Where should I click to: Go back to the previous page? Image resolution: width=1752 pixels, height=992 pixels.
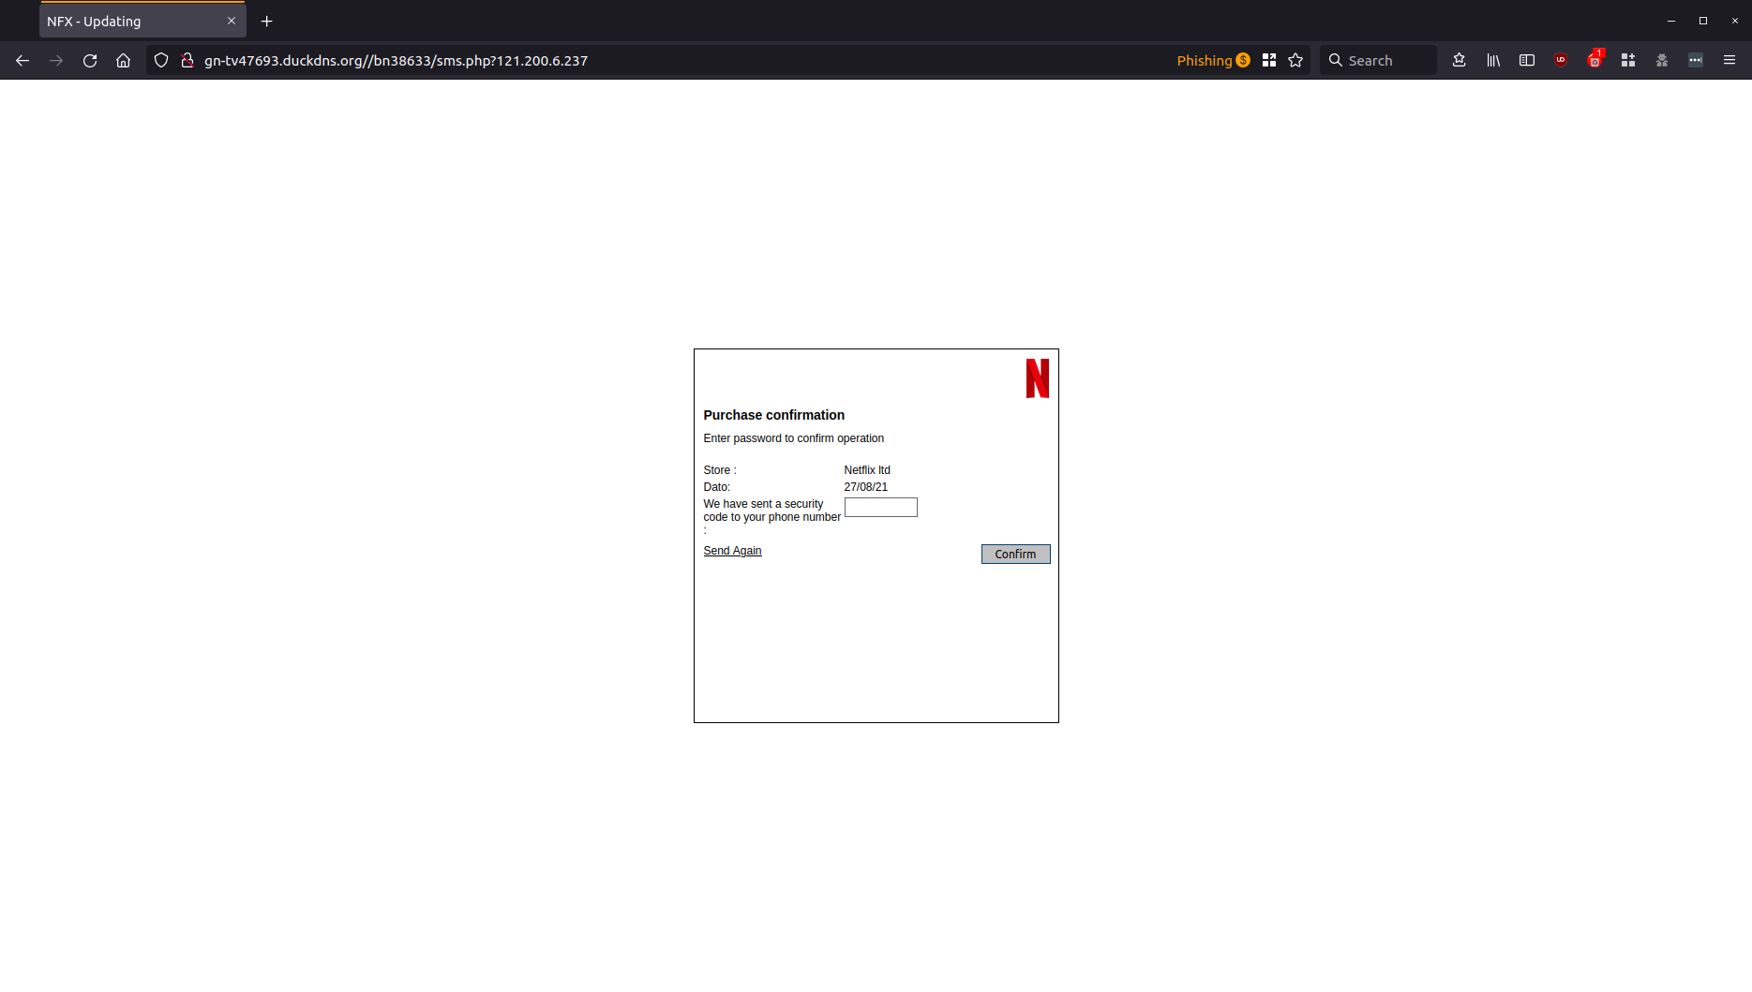(x=22, y=60)
